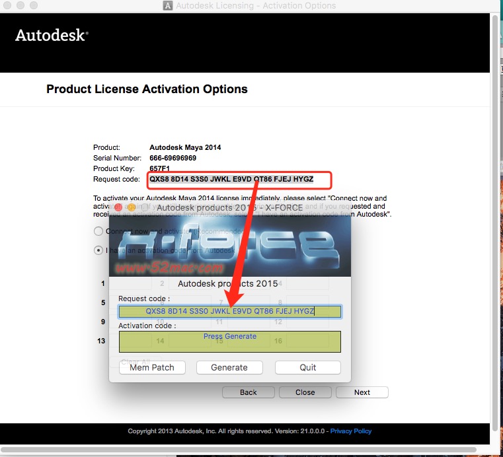The width and height of the screenshot is (503, 457).
Task: Select 'Connect now and activate' radio option
Action: [98, 231]
